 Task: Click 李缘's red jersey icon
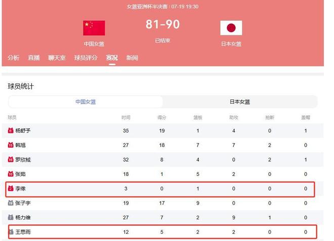point(11,188)
